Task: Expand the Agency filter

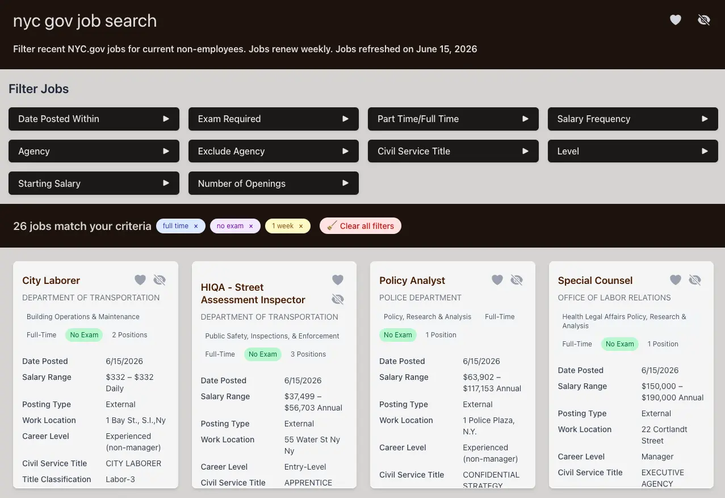Action: (x=94, y=151)
